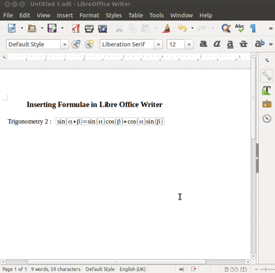This screenshot has width=275, height=273.
Task: Toggle formatting marks (pilcrow)
Action: (253, 28)
